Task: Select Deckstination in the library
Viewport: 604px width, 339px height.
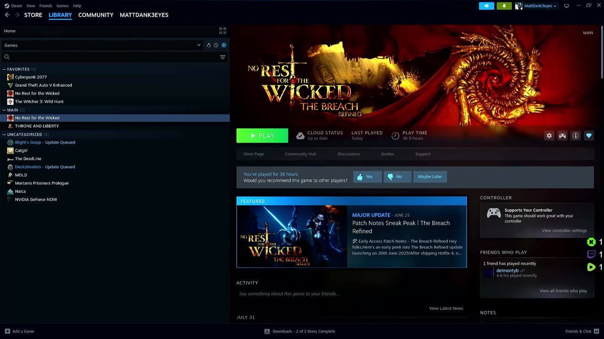Action: tap(28, 167)
